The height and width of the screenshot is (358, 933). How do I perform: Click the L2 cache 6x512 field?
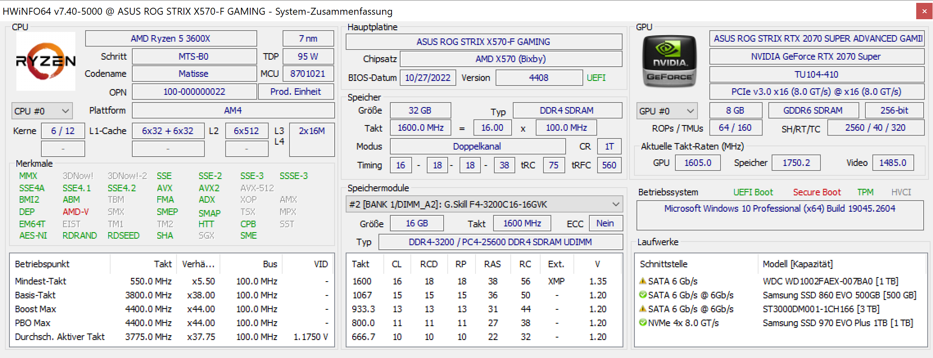coord(247,131)
